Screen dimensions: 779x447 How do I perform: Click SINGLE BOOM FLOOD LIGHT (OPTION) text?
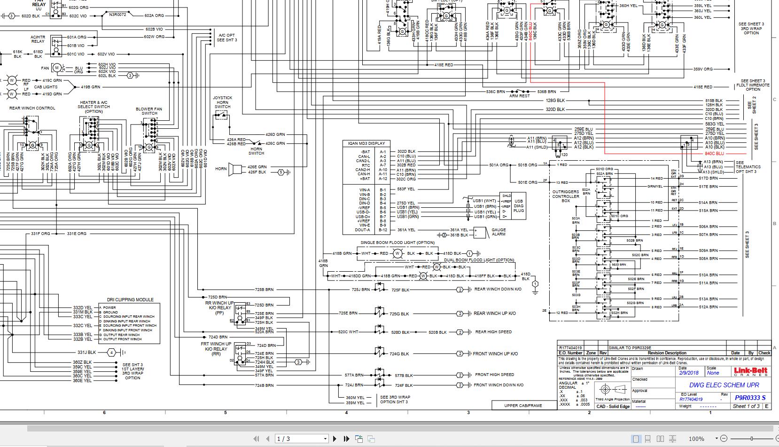point(397,243)
